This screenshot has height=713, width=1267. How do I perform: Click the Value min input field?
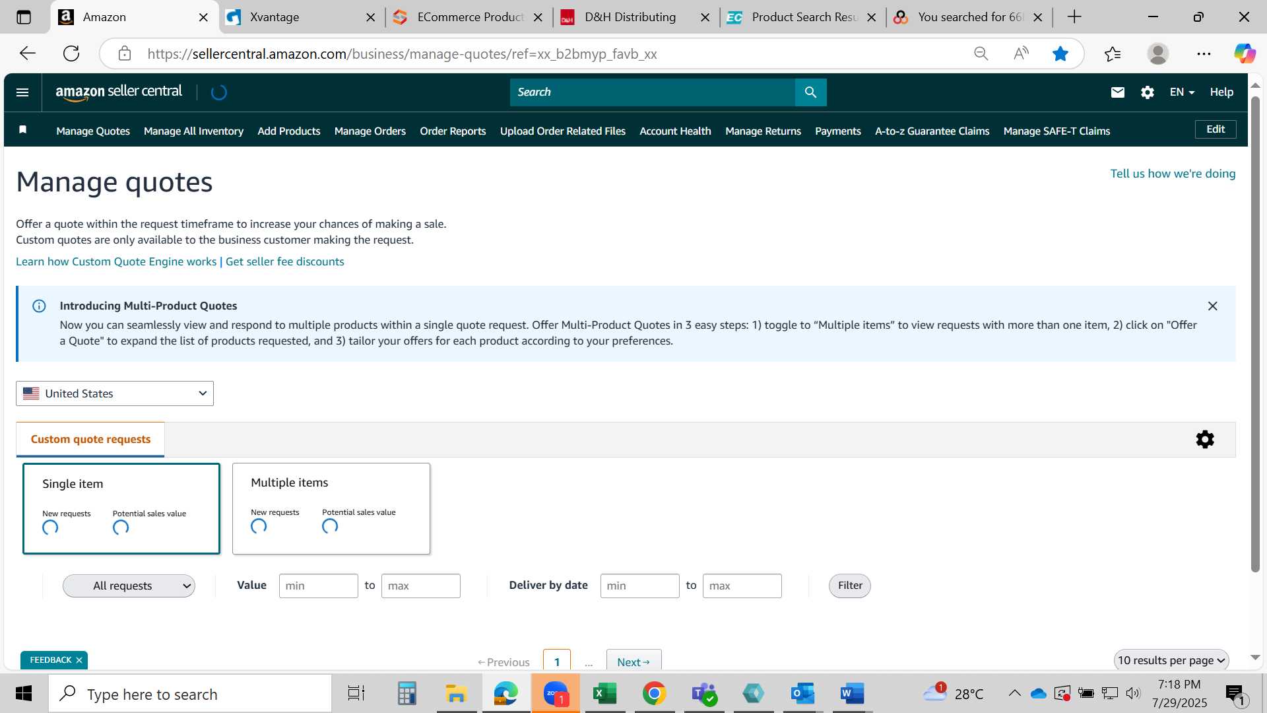coord(318,586)
